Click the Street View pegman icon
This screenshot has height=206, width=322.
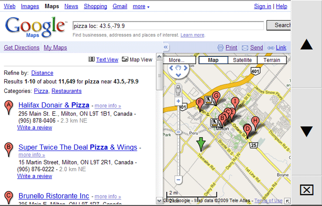178,90
